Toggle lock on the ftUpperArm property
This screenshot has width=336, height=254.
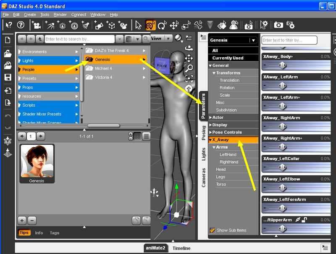(x=304, y=220)
